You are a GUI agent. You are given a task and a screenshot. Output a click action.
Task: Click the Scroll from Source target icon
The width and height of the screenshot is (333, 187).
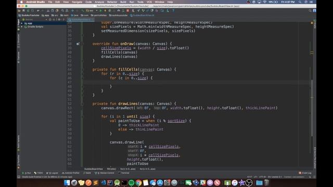pyautogui.click(x=50, y=20)
